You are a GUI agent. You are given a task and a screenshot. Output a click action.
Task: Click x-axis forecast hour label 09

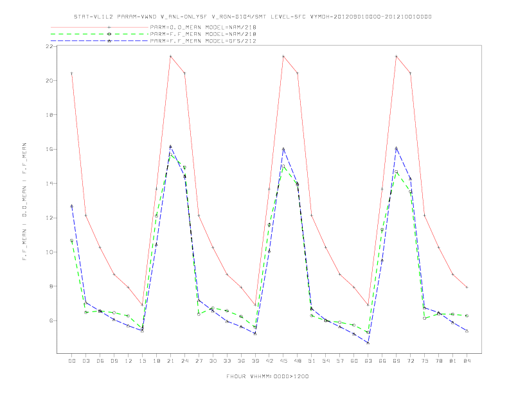coord(114,361)
